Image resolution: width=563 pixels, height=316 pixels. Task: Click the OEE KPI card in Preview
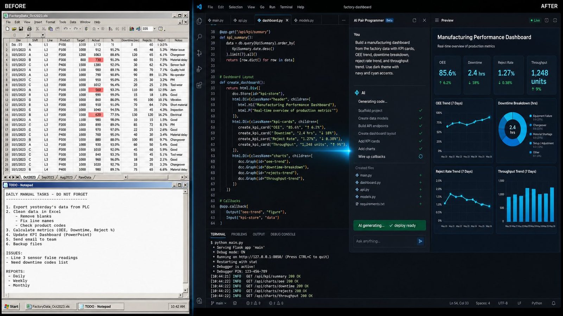(x=448, y=75)
